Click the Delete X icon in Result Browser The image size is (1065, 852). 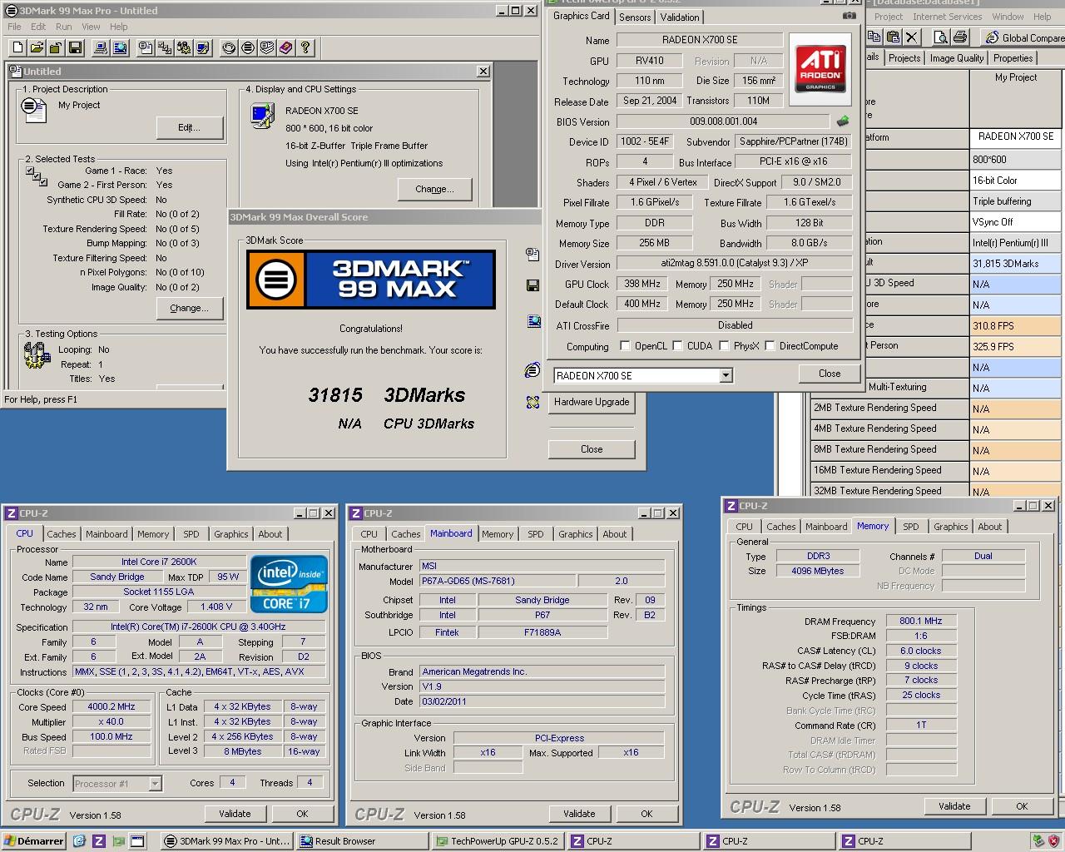coord(912,37)
